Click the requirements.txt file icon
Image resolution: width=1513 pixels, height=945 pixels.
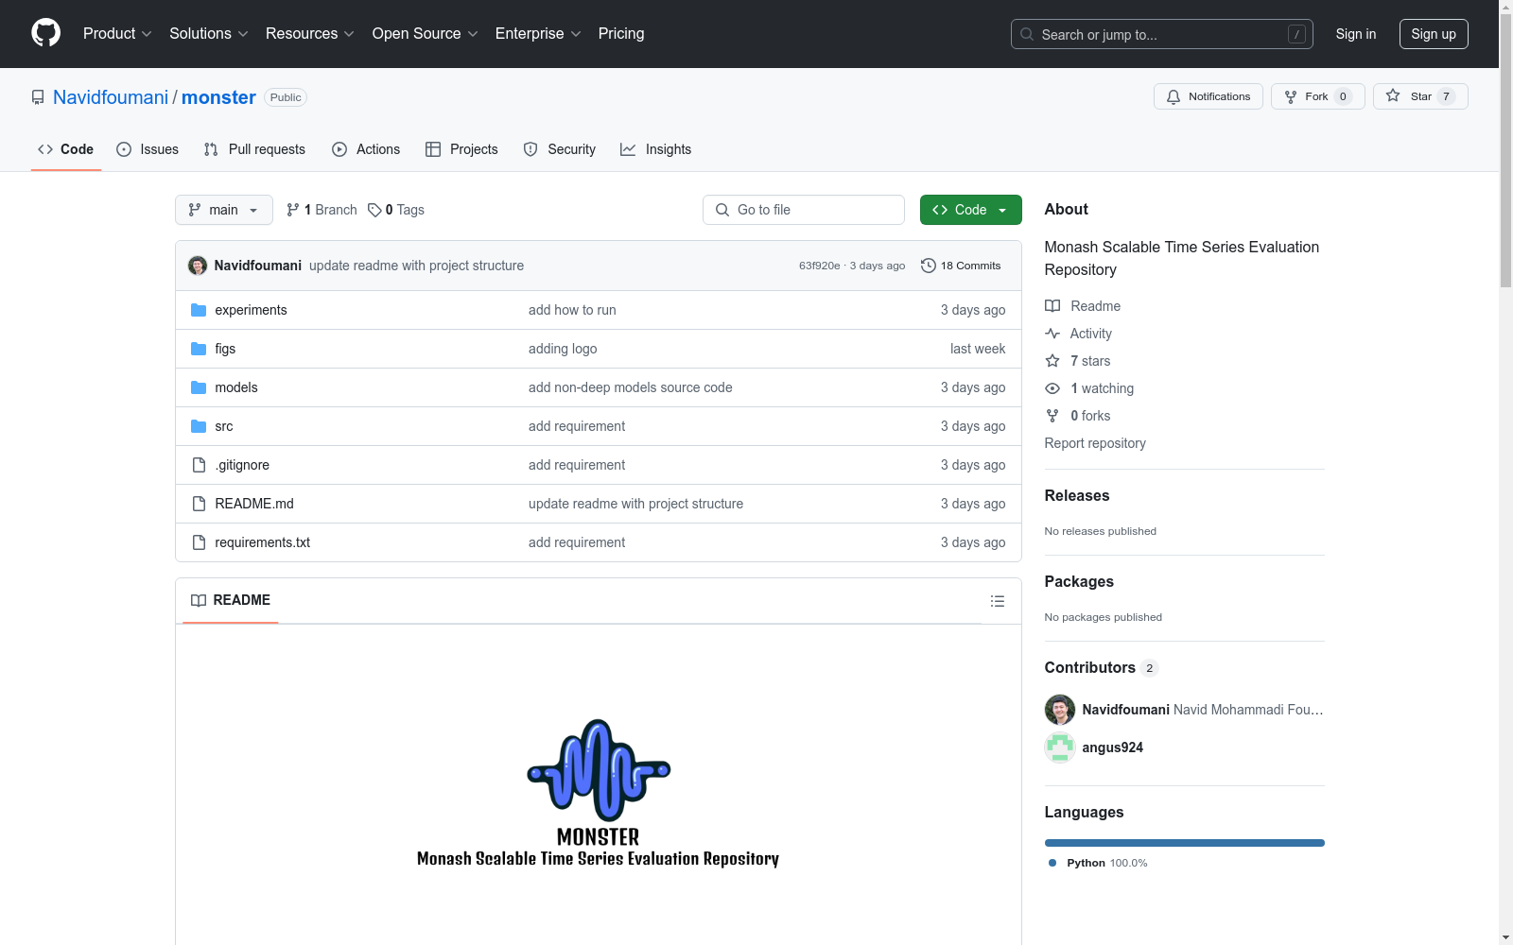[x=199, y=542]
